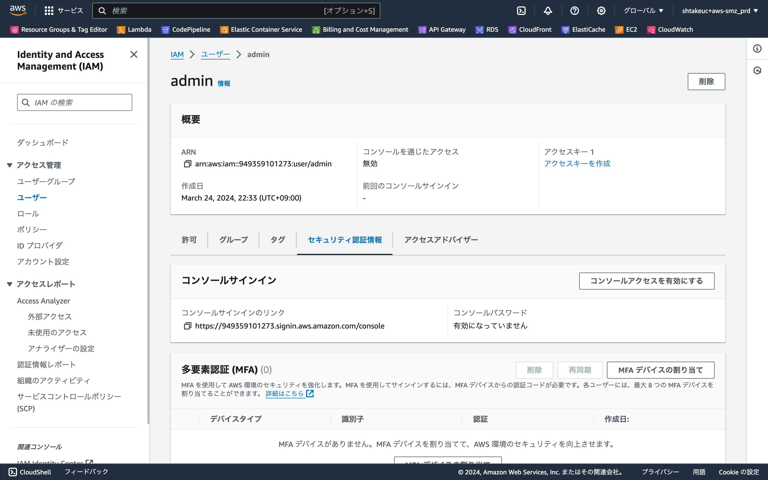Image resolution: width=768 pixels, height=480 pixels.
Task: Open the グローバル region dropdown
Action: [x=643, y=11]
